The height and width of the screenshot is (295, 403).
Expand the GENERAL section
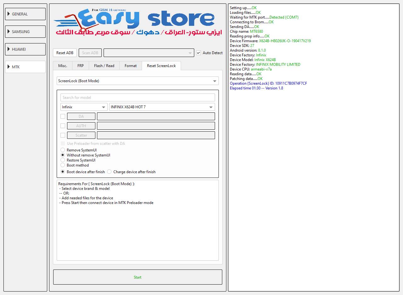25,14
